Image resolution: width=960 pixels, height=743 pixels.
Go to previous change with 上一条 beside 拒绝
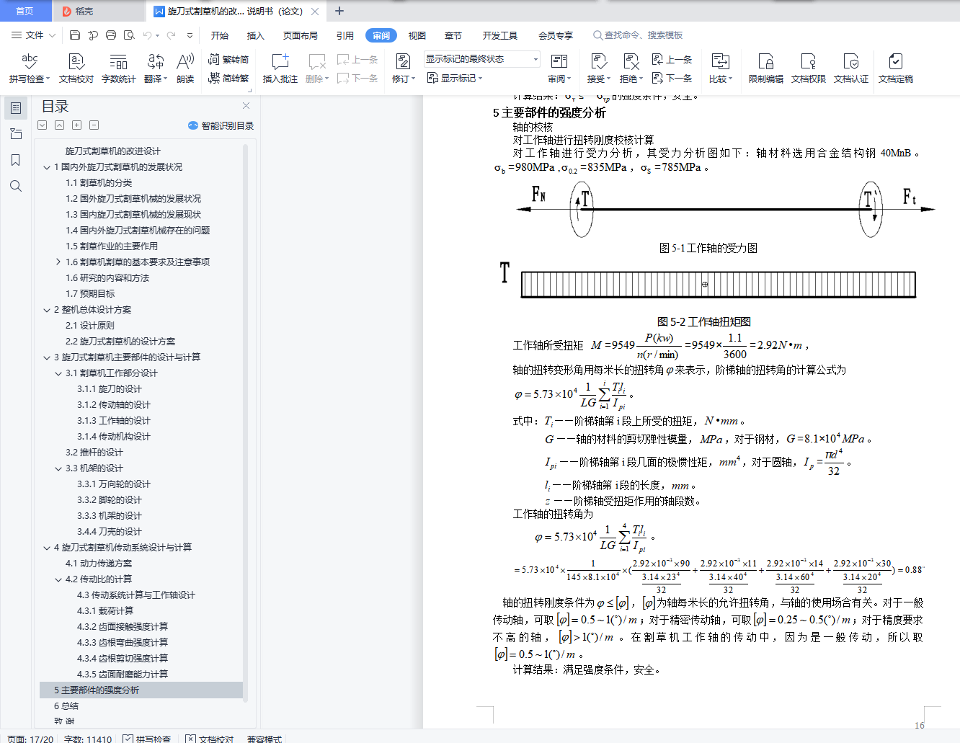[672, 59]
